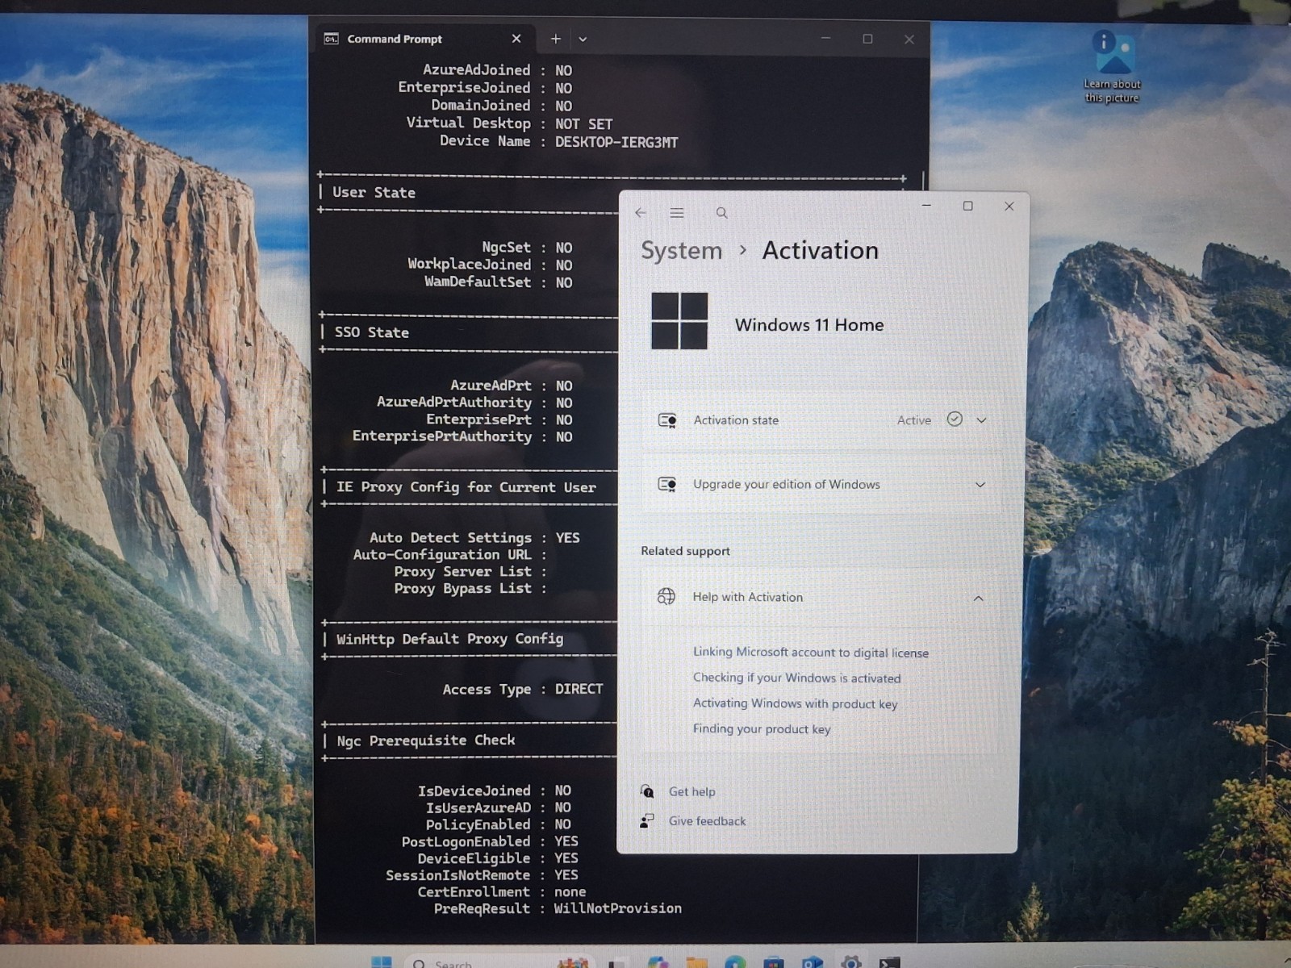Open Activating Windows with product key link

tap(795, 703)
